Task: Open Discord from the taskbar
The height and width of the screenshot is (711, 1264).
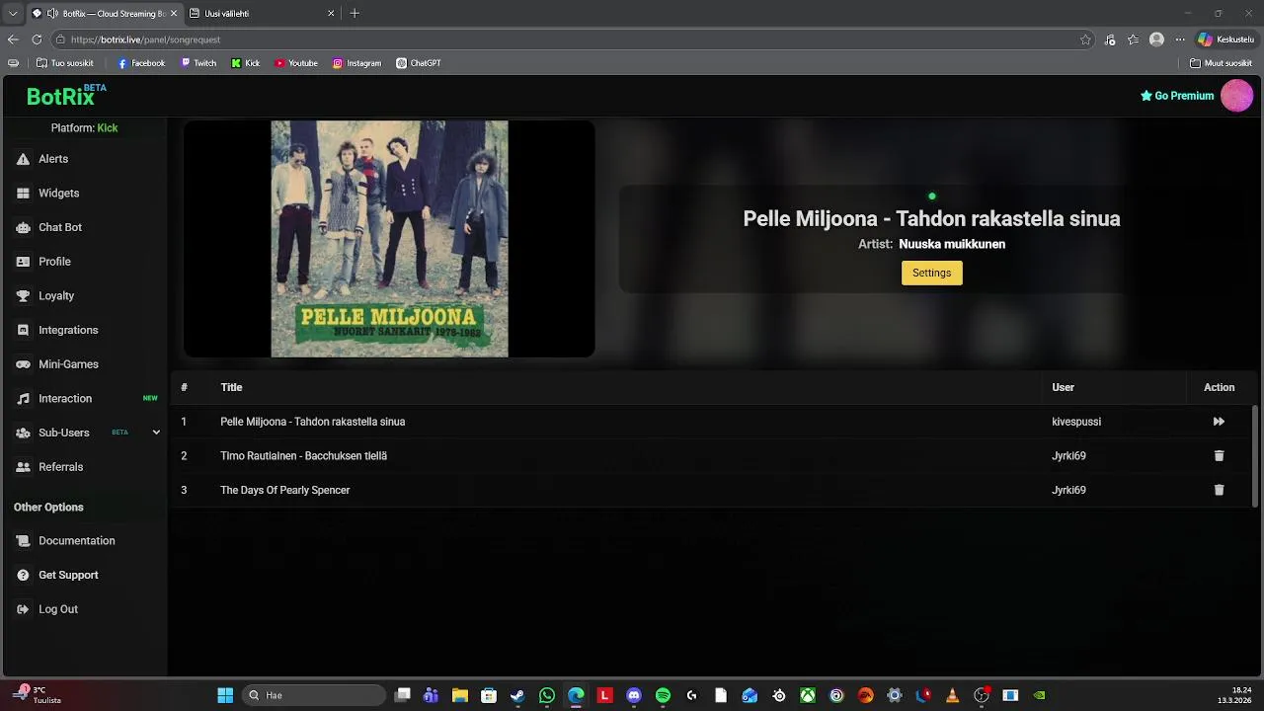Action: pyautogui.click(x=634, y=695)
